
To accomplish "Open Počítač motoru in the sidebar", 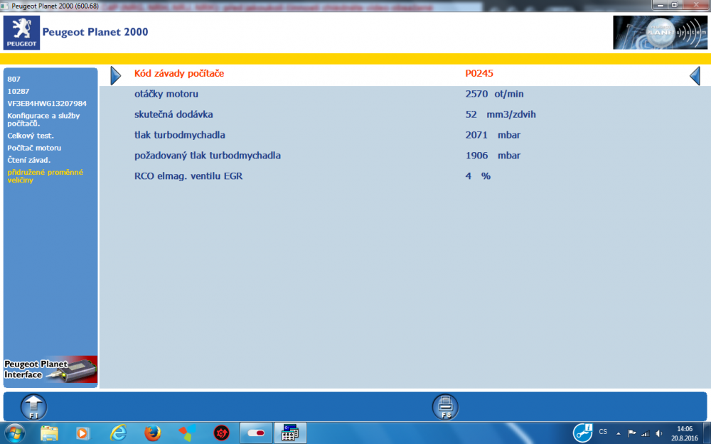I will [x=34, y=148].
